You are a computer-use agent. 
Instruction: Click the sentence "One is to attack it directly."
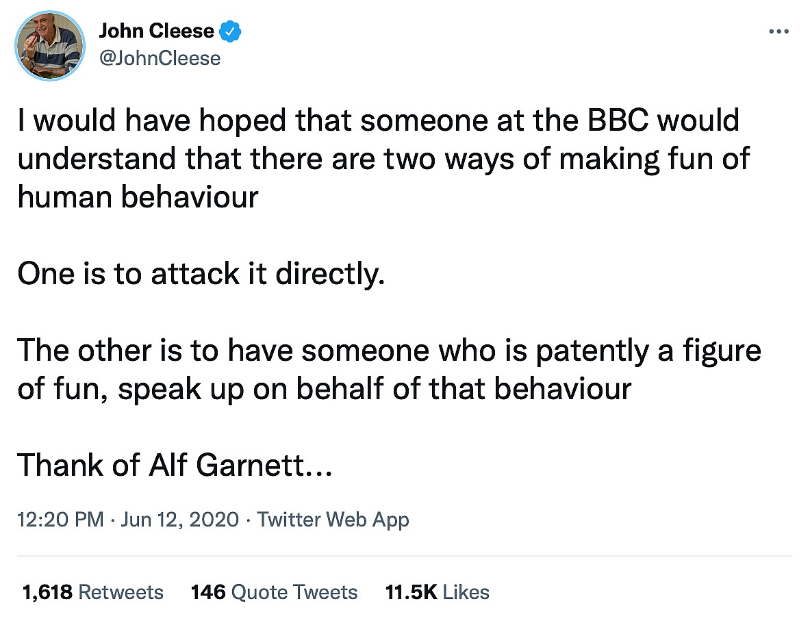click(x=197, y=274)
